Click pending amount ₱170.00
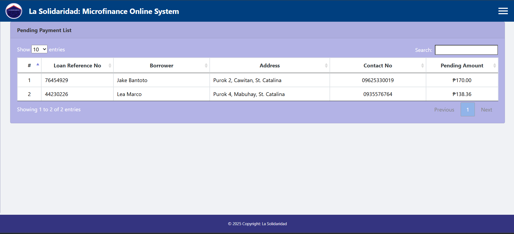This screenshot has height=234, width=514. (462, 80)
